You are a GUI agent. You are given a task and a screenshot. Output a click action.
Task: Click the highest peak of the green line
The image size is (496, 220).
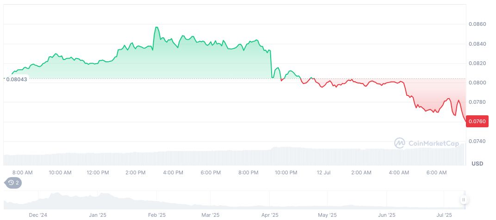click(x=156, y=27)
